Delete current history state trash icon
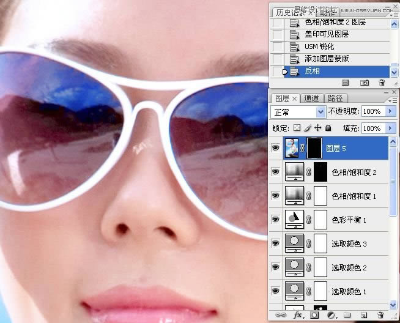Viewport: 400px width, 323px height. point(382,83)
